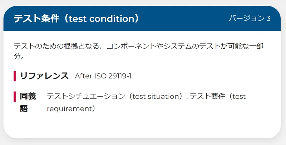The height and width of the screenshot is (145, 286).
Task: Click the blue card header bar
Action: [x=142, y=19]
